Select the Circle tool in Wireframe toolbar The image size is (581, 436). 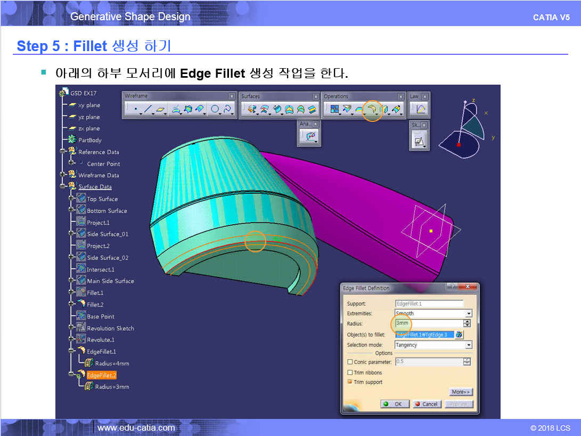click(215, 110)
